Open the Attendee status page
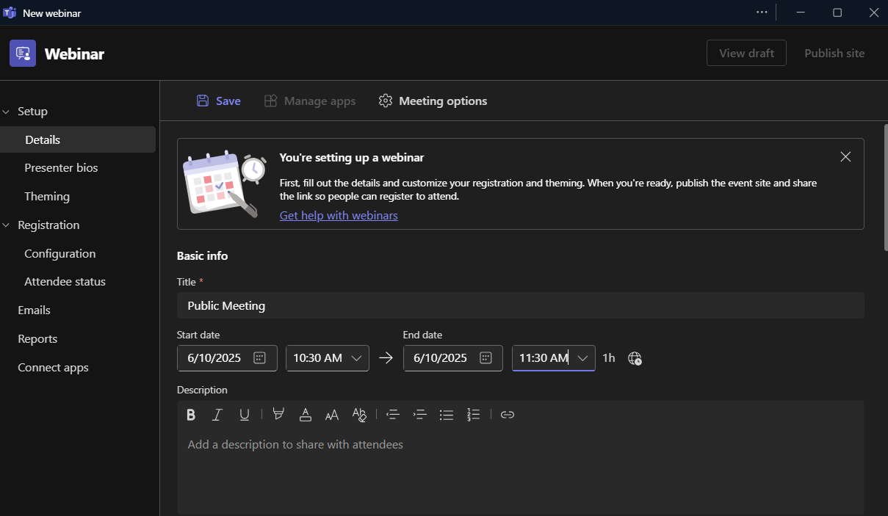Screen dimensions: 888x516 pyautogui.click(x=65, y=281)
